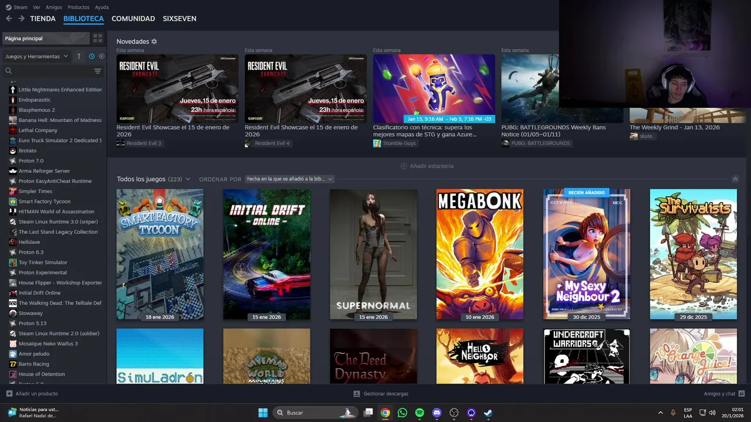Click Steam icon in taskbar
The height and width of the screenshot is (422, 751).
click(x=488, y=413)
